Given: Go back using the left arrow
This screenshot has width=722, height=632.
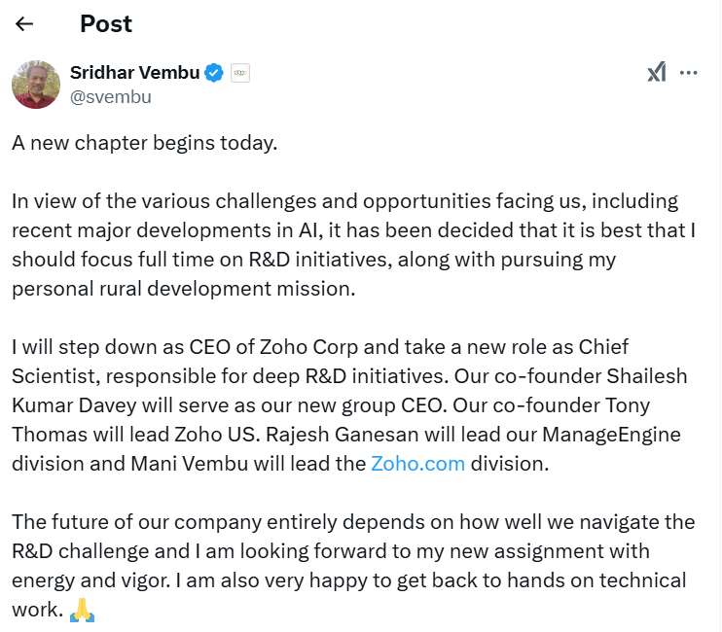Looking at the screenshot, I should 24,23.
